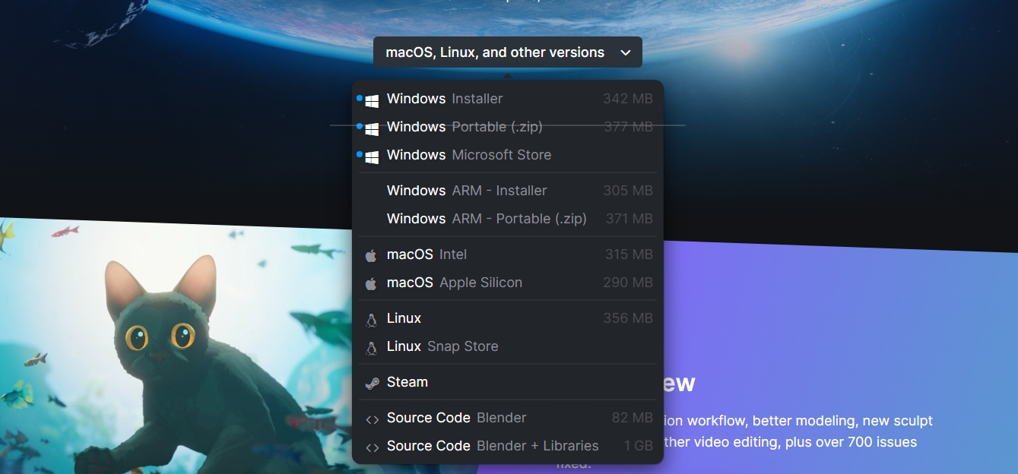
Task: Select the Linux 356 MB download
Action: coord(508,318)
